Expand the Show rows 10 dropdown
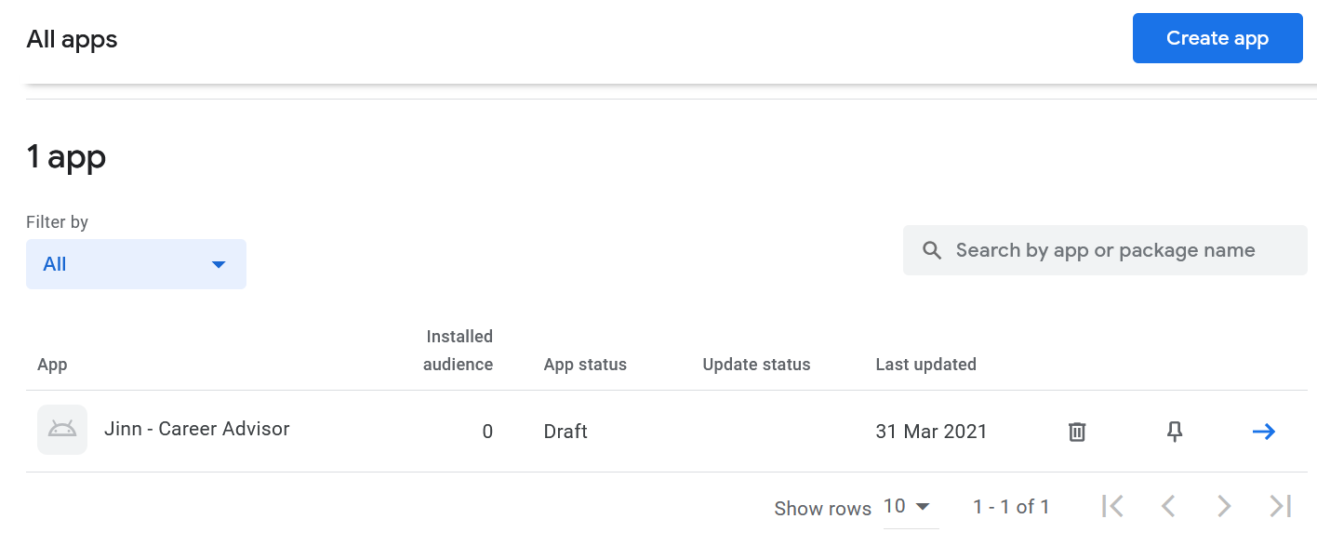The image size is (1317, 559). [908, 507]
